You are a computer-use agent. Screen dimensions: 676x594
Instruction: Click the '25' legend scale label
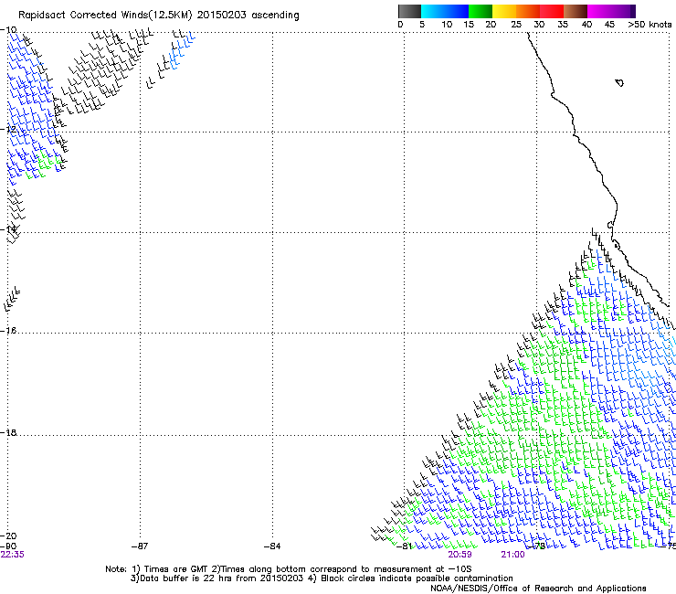tap(515, 25)
